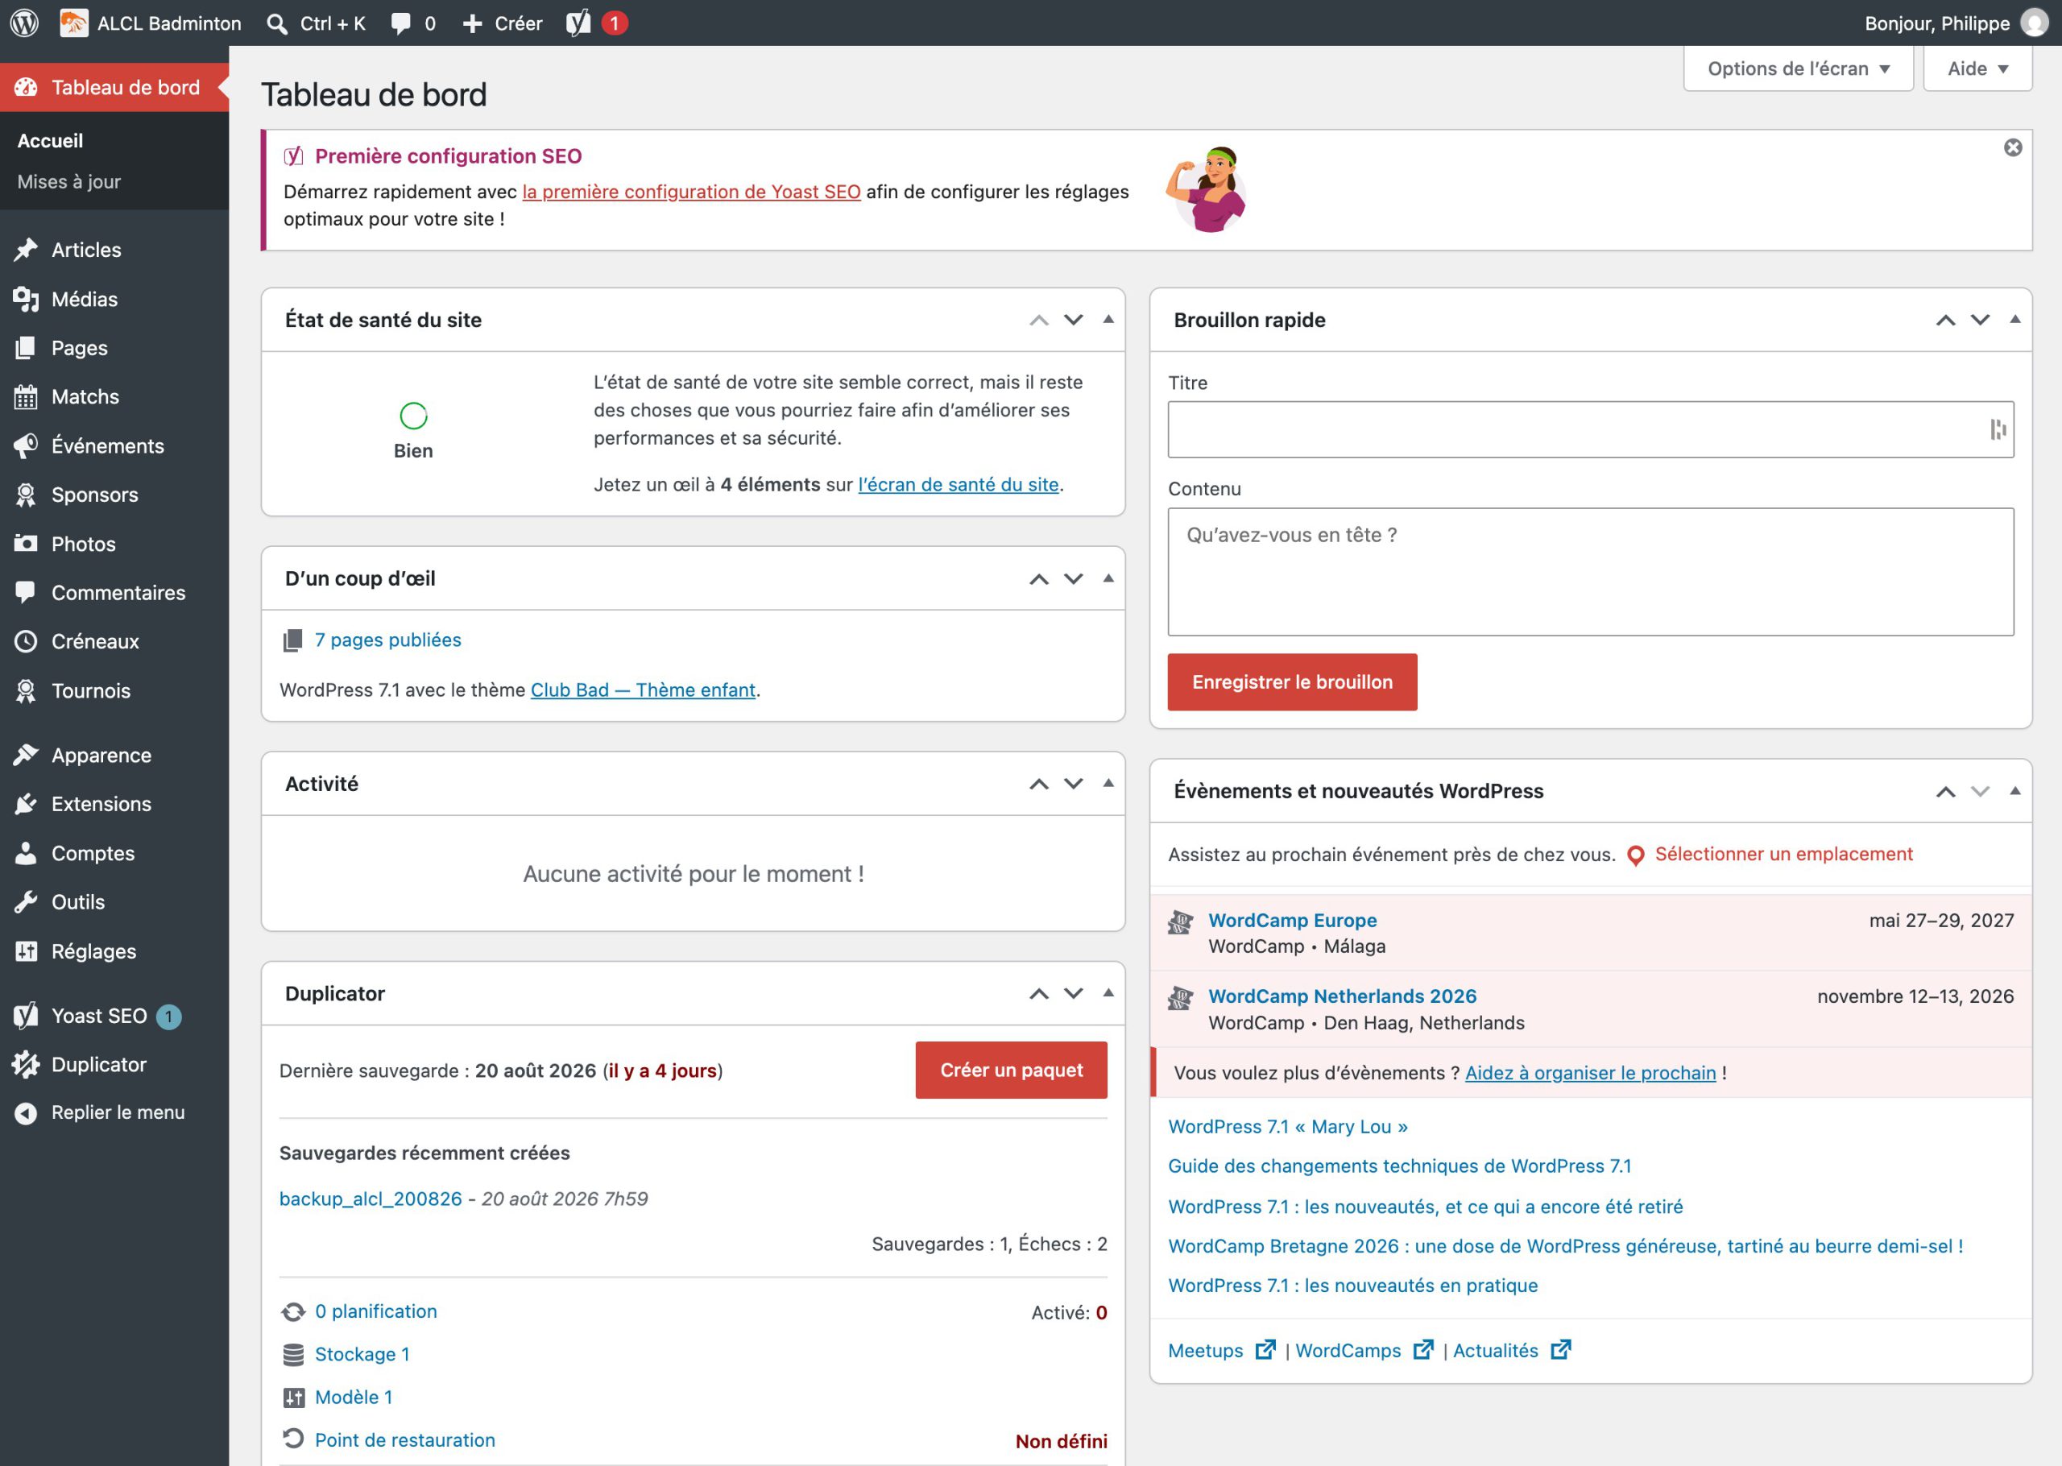This screenshot has width=2062, height=1466.
Task: Click the Extensions plug icon in sidebar
Action: (26, 803)
